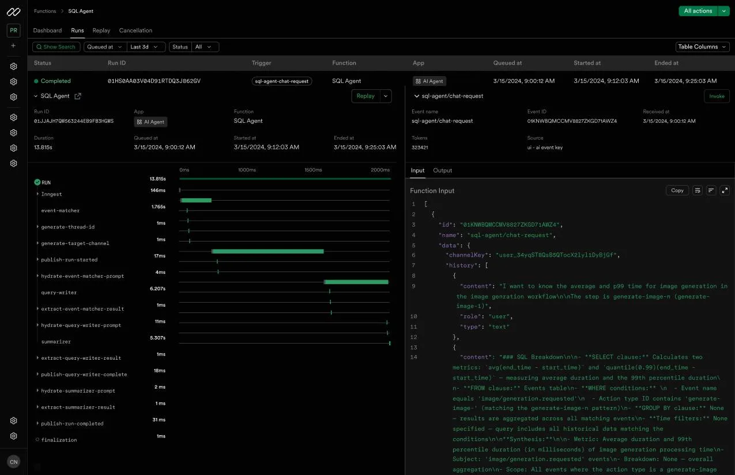The width and height of the screenshot is (735, 475).
Task: Expand hydrate-query-writer-prompt step
Action: coord(38,325)
